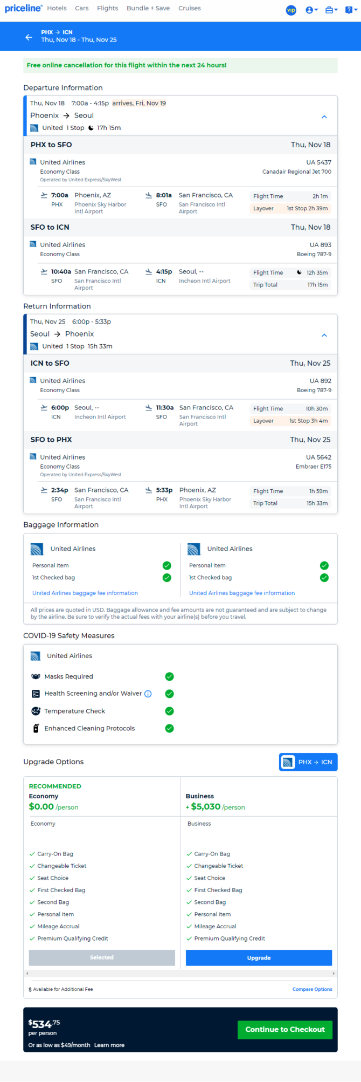Click the right arrow of upgrade scrollbar

334,973
